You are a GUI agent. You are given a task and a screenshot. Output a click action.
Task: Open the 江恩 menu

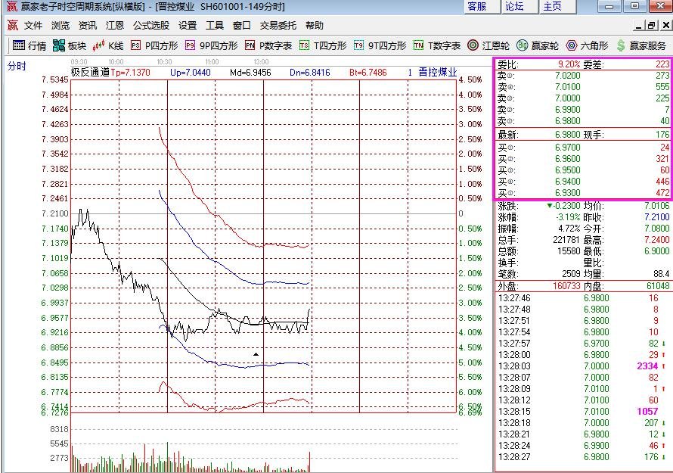click(115, 25)
